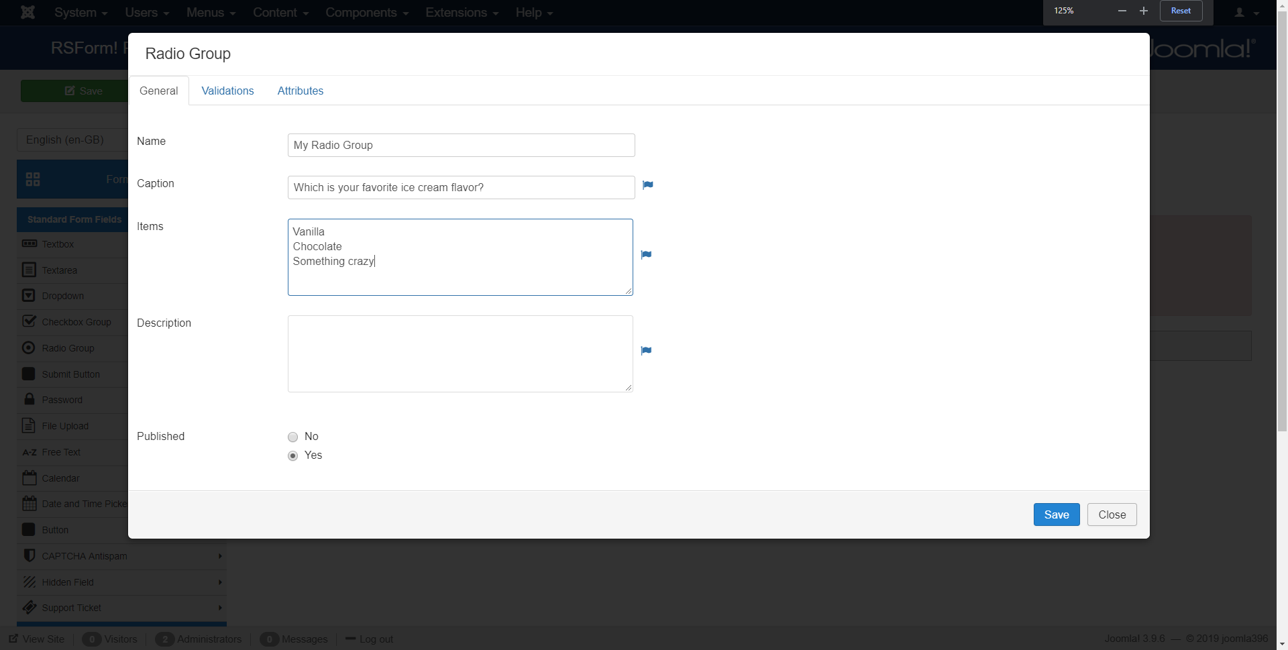The height and width of the screenshot is (650, 1288).
Task: Click the zoom in plus icon
Action: click(1144, 11)
